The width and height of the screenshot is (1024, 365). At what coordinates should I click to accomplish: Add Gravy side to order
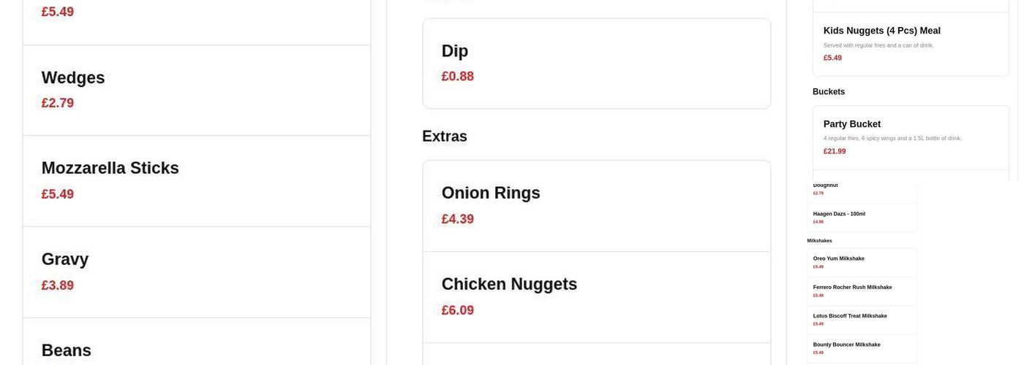196,272
